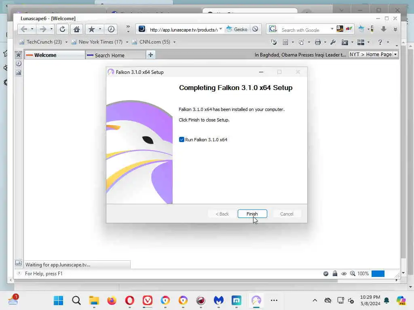Toggle the eye icon in status bar
414x310 pixels.
point(344,274)
